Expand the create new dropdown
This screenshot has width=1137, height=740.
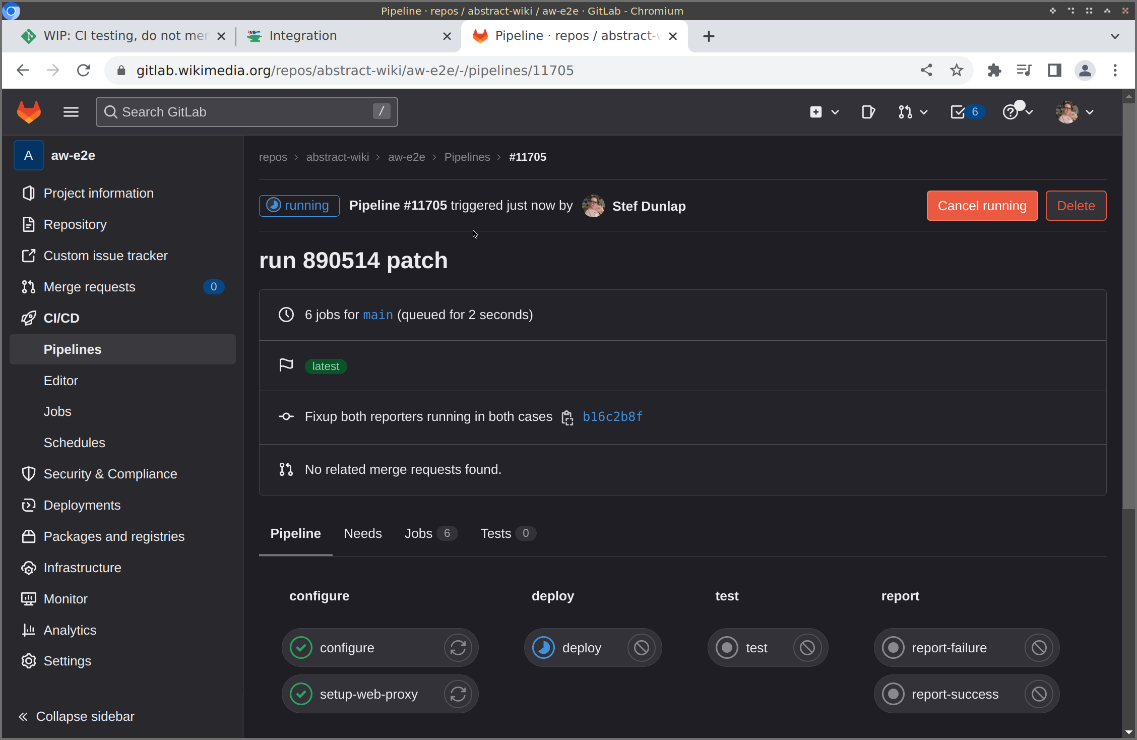824,112
